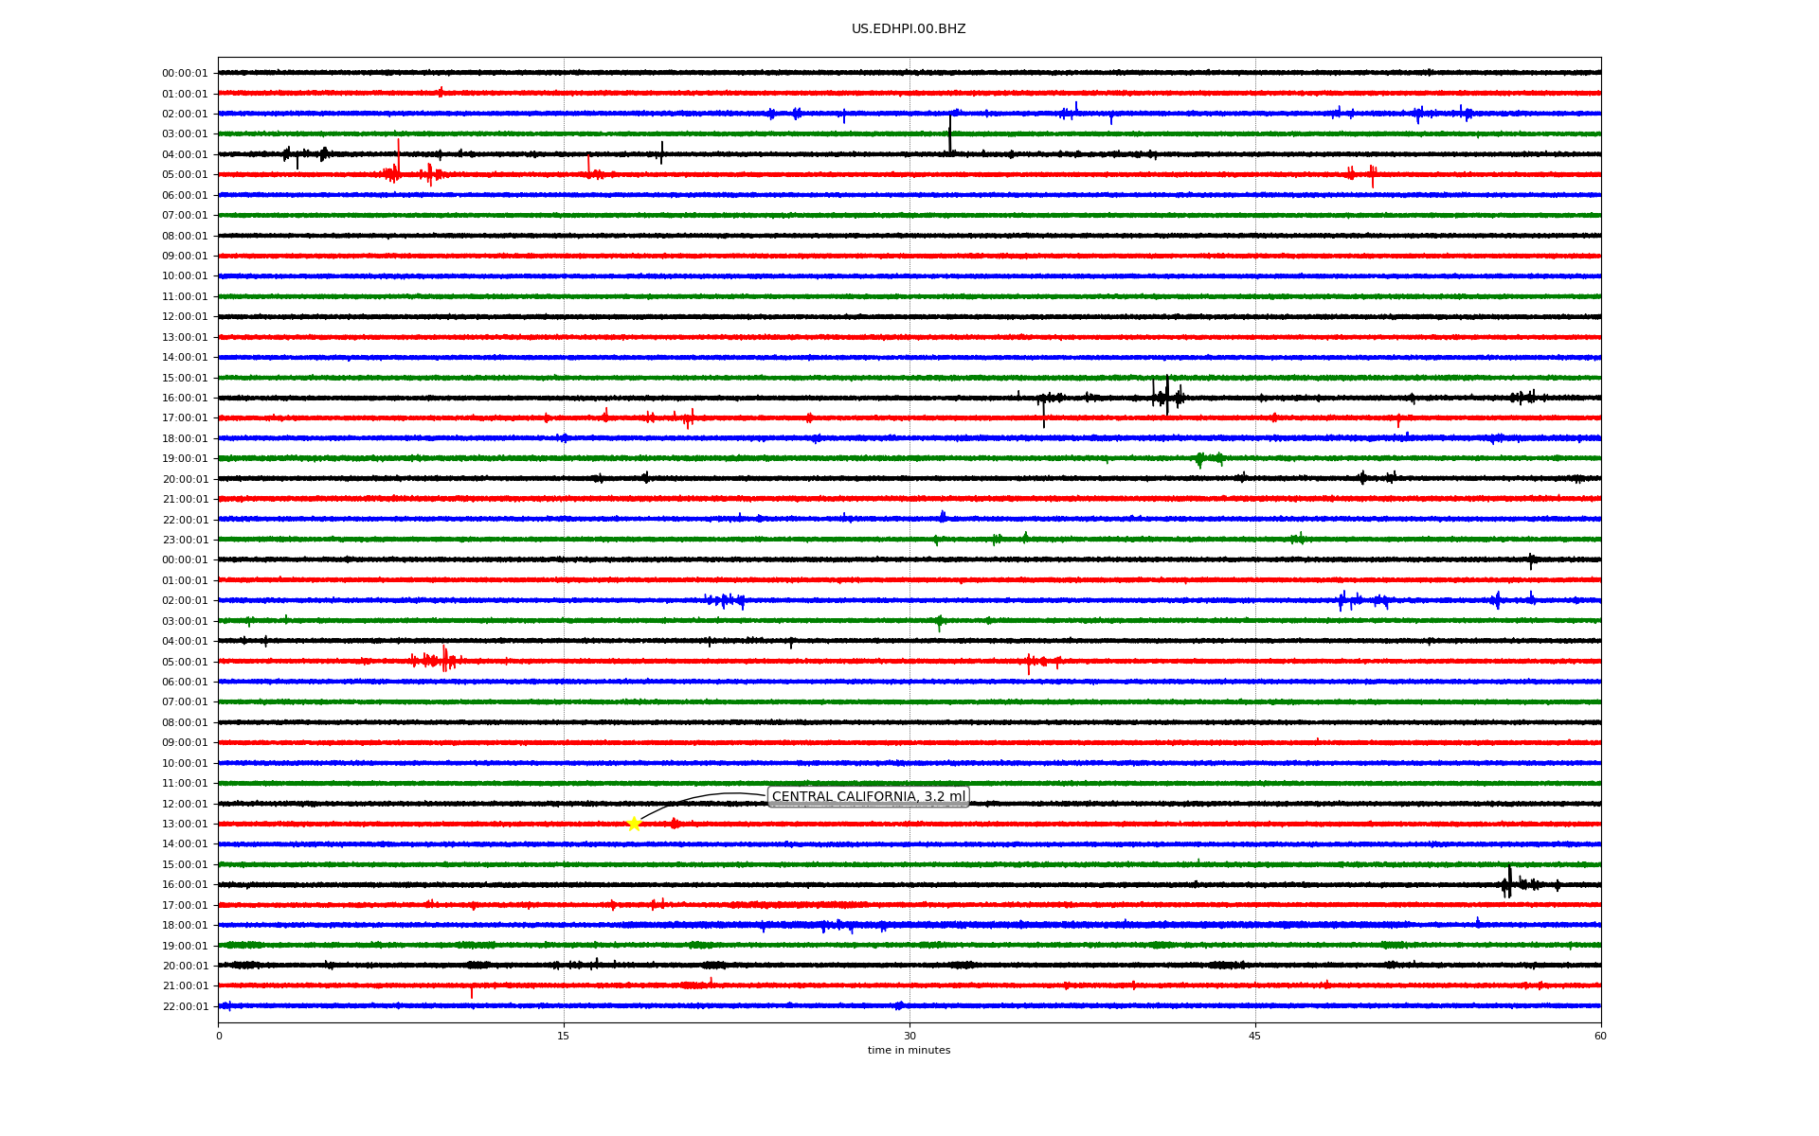Click the large black event on the lower 16:00:01 trace
The width and height of the screenshot is (1819, 1136).
(1508, 884)
